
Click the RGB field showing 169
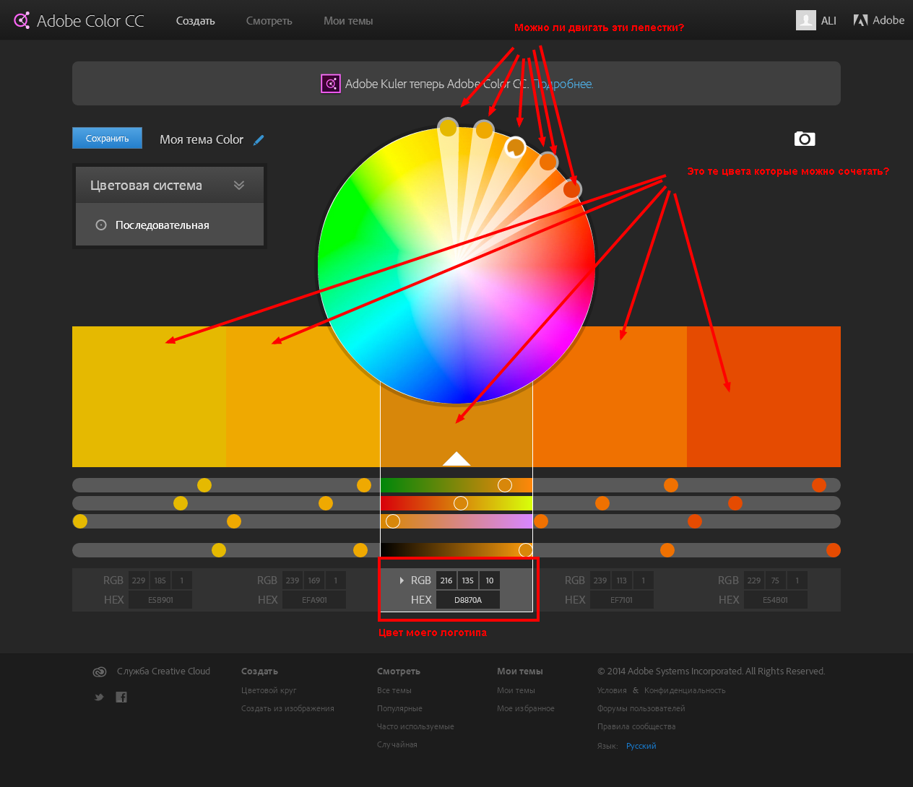coord(314,581)
